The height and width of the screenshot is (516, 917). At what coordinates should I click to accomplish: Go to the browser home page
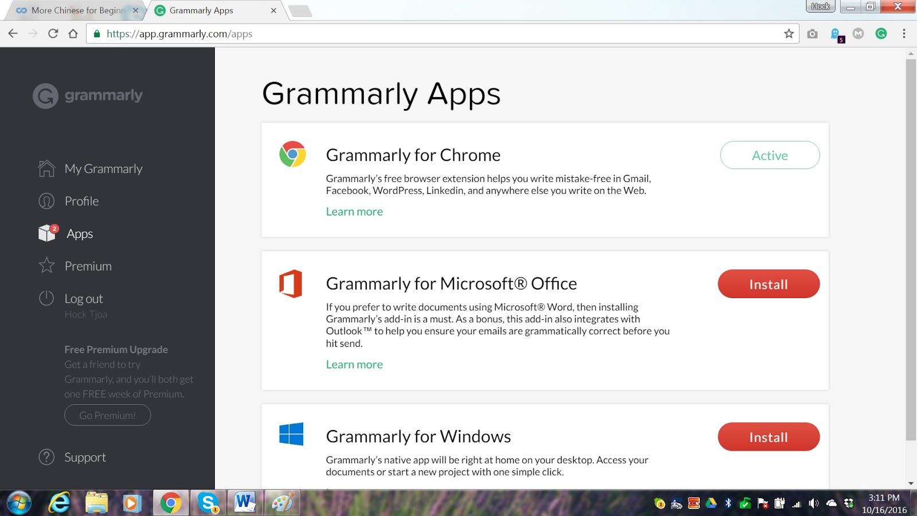click(x=73, y=33)
